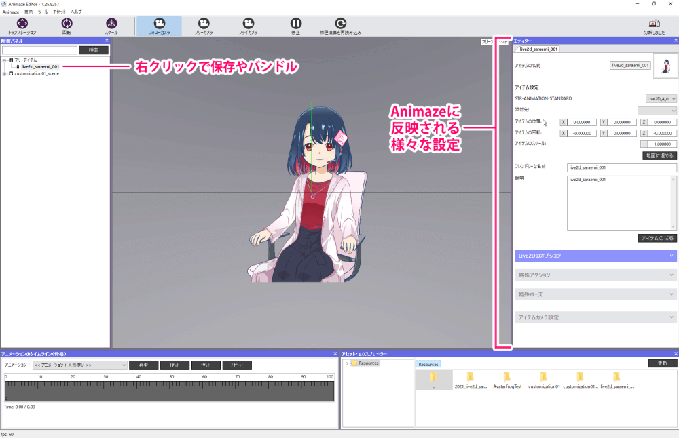Click the アイテムの名前 name button
Image resolution: width=679 pixels, height=438 pixels.
coord(630,66)
